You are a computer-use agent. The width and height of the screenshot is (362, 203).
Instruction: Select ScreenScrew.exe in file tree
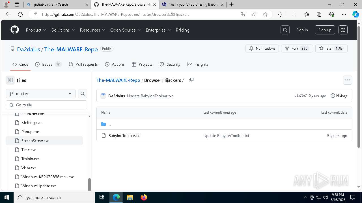point(44,141)
